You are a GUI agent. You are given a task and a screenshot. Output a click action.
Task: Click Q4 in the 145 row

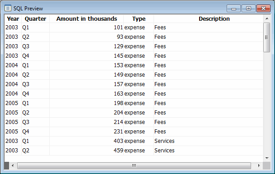tap(26, 56)
